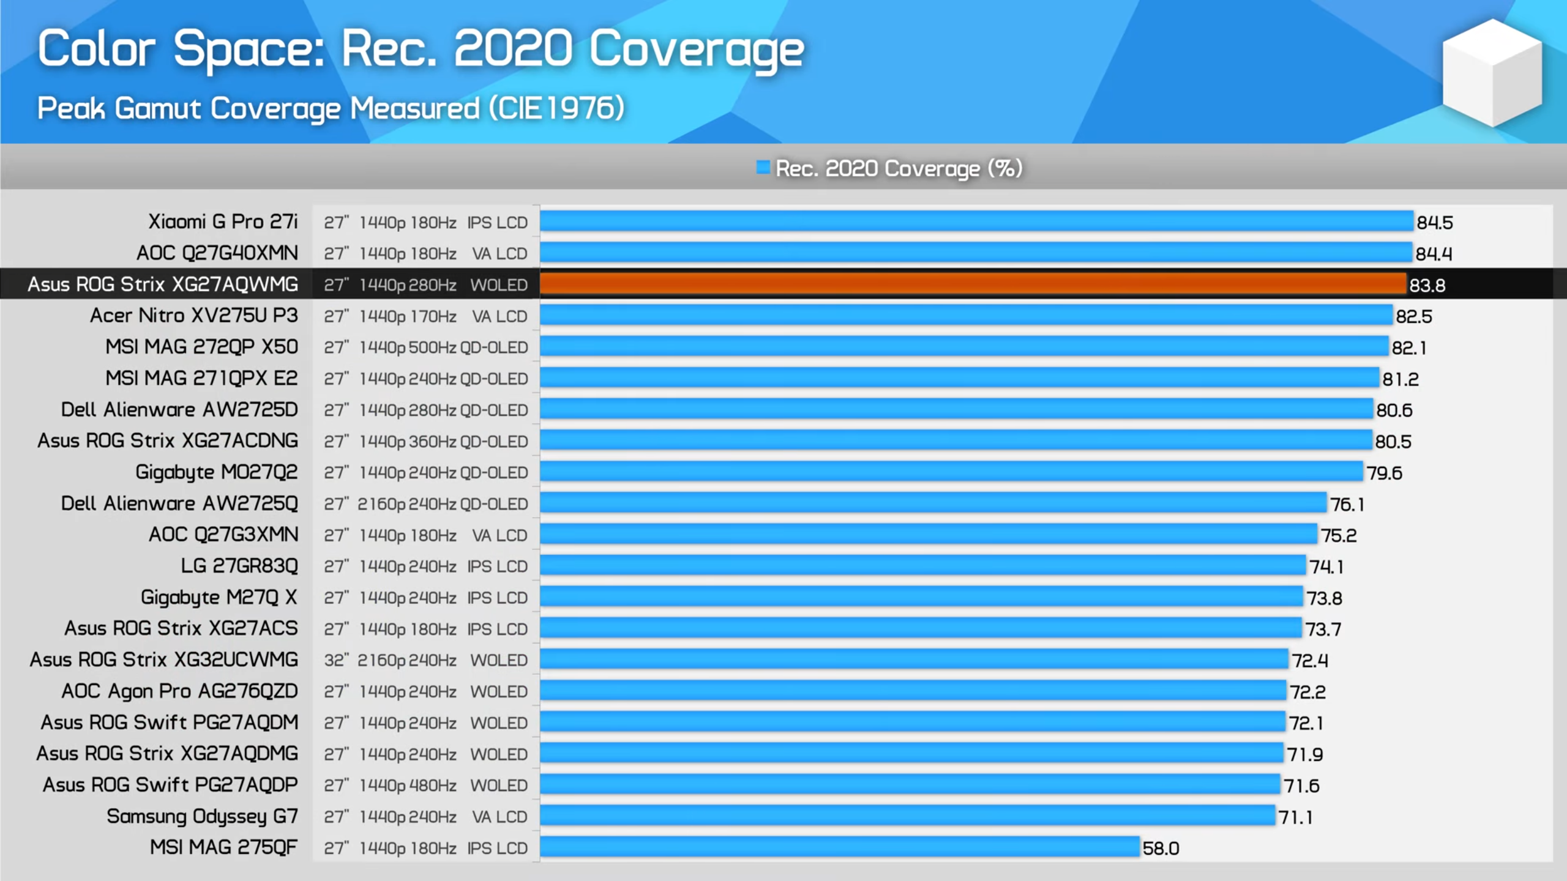Click the 72.2 value for AOC Agon Pro
This screenshot has width=1567, height=881.
click(x=1308, y=692)
